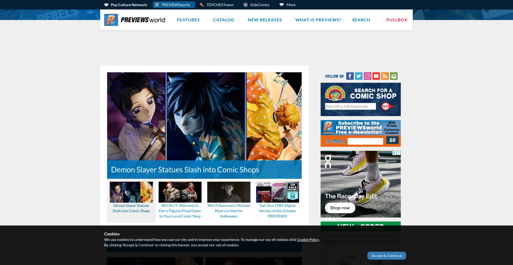Click the green newsletter icon
The image size is (513, 265).
[394, 76]
